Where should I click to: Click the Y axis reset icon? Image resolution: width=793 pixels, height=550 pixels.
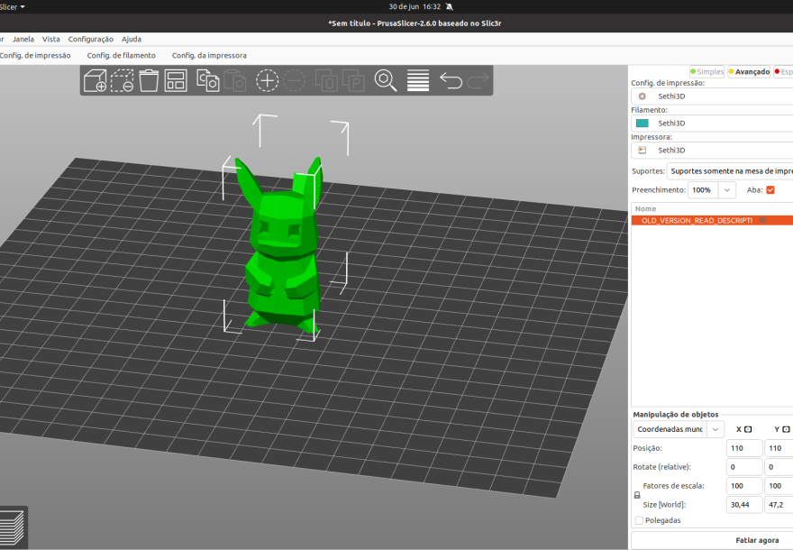[x=786, y=429]
